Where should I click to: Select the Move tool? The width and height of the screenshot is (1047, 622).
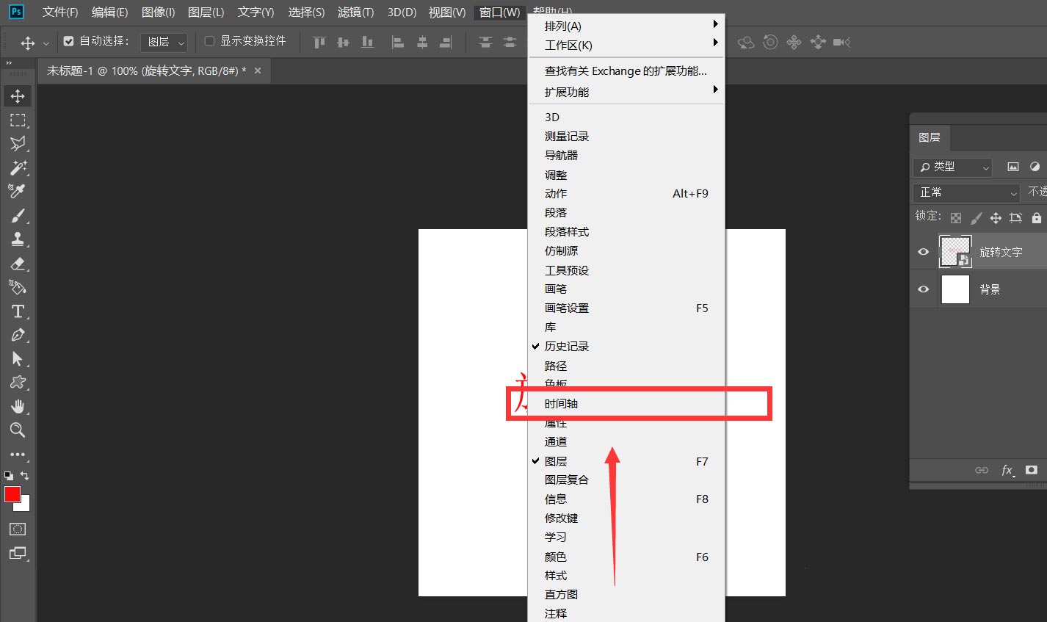coord(18,95)
